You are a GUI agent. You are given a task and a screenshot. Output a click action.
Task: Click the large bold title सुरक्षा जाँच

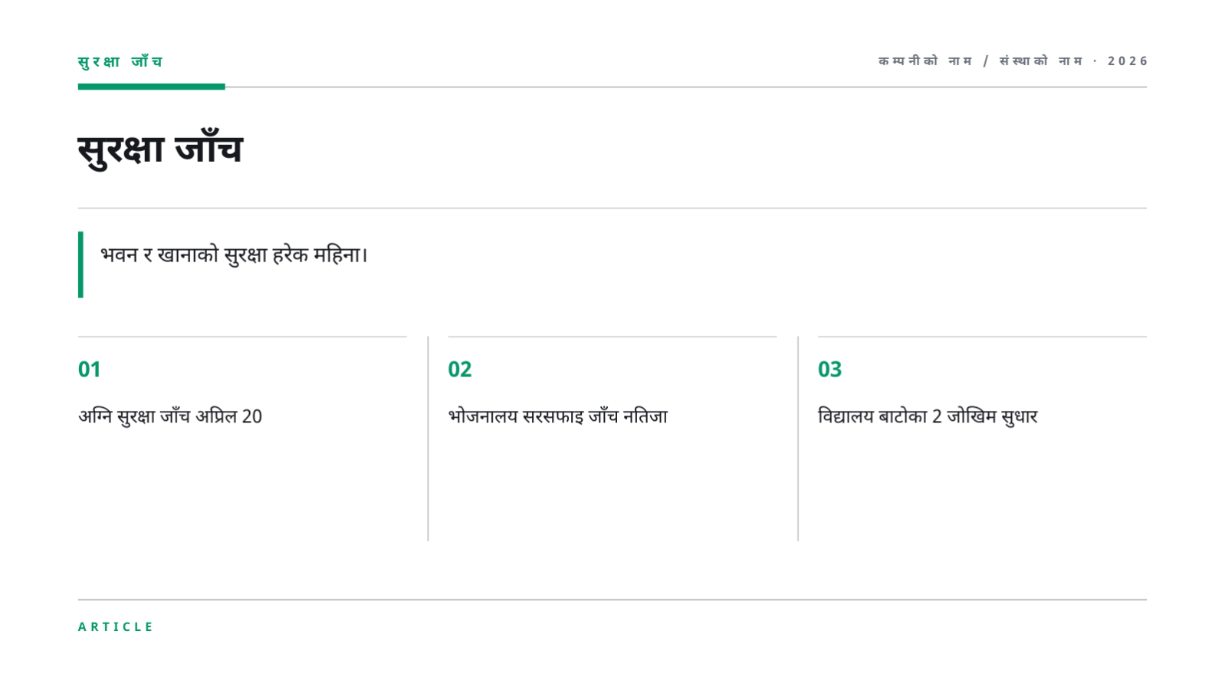(x=160, y=148)
